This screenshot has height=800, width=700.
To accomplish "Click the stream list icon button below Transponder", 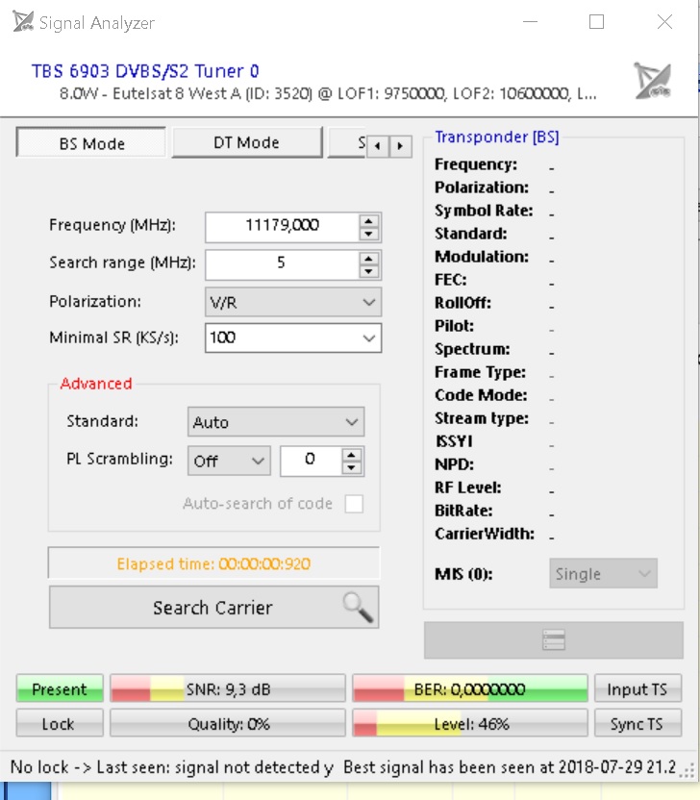I will point(554,639).
